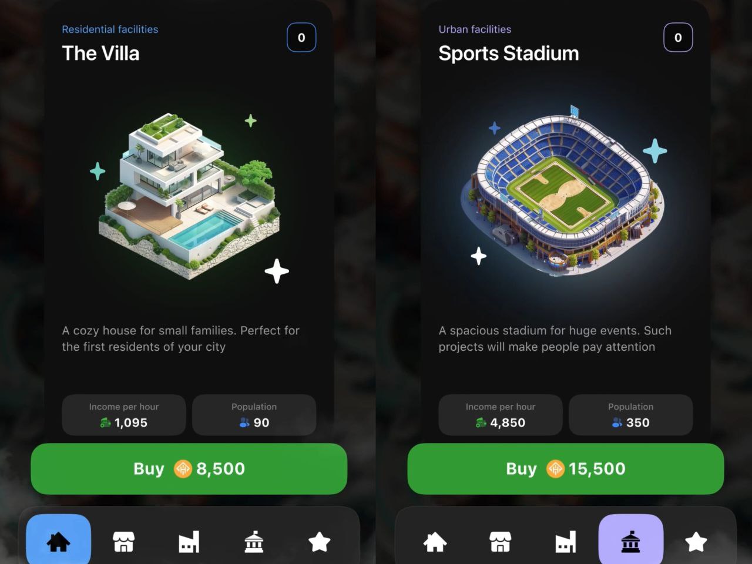Open the factory icon in right navigation
The height and width of the screenshot is (564, 752).
point(565,541)
